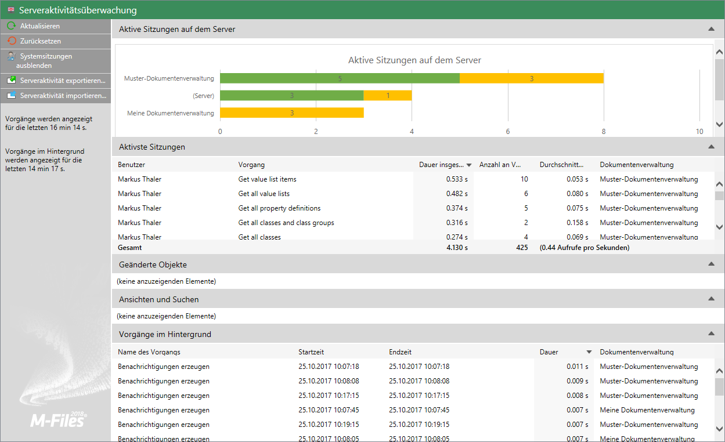The height and width of the screenshot is (442, 725).
Task: Click the Serveraktivität importieren icon
Action: 11,96
